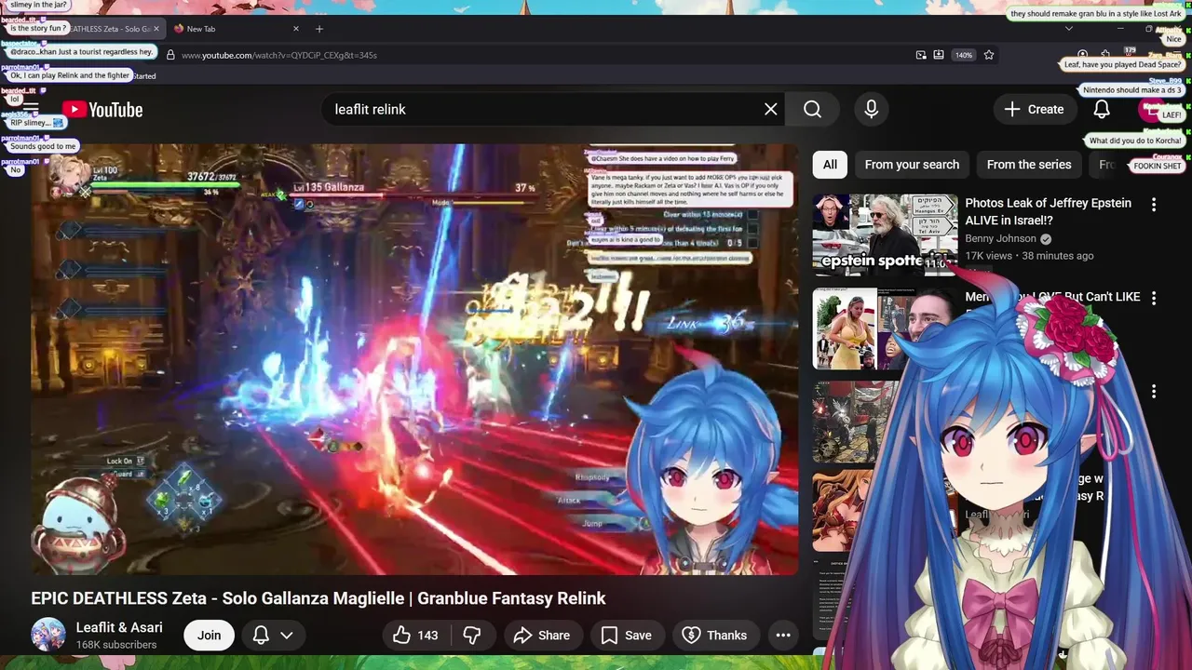This screenshot has height=670, width=1192.
Task: Click the '168K subscribers' text
Action: (x=116, y=645)
